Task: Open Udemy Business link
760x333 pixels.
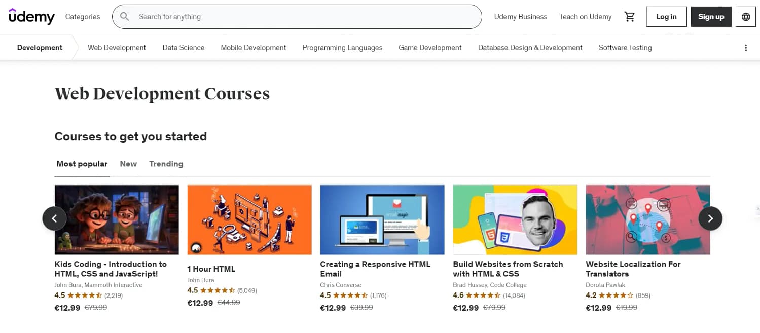Action: (520, 16)
